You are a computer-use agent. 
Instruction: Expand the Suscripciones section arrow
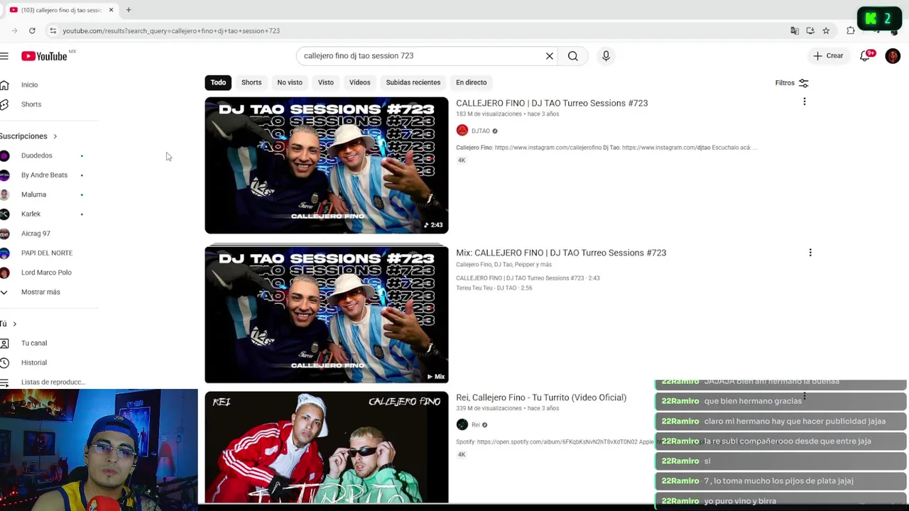click(x=55, y=136)
